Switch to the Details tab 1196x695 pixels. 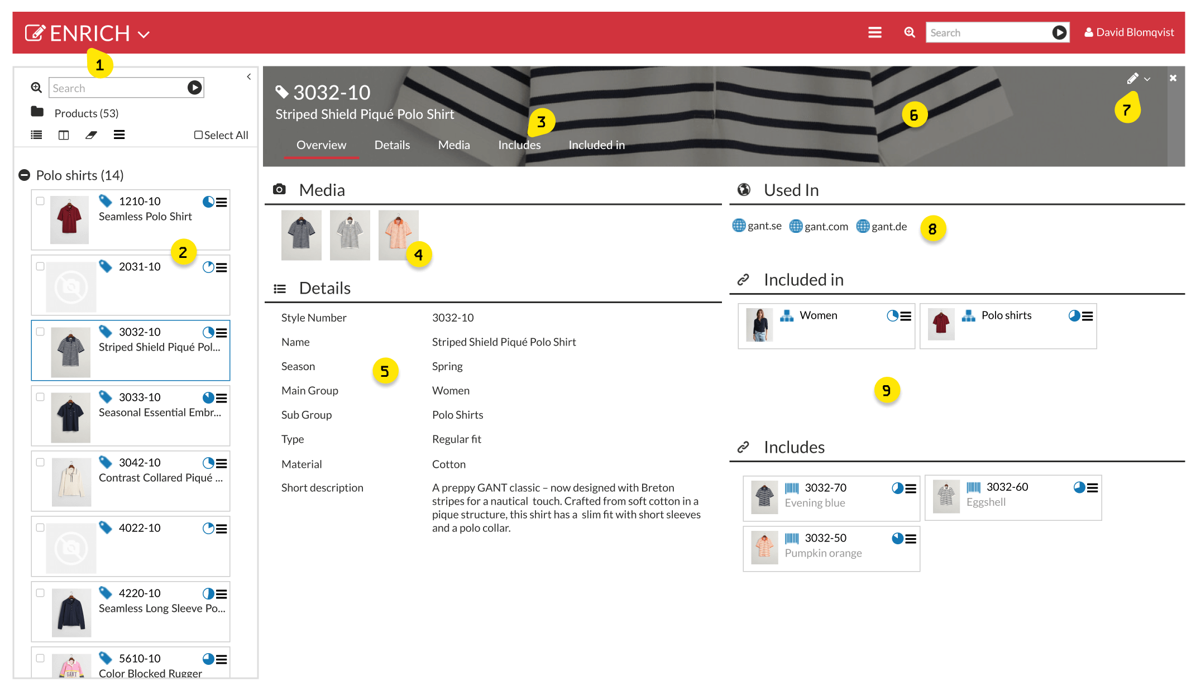(x=392, y=145)
